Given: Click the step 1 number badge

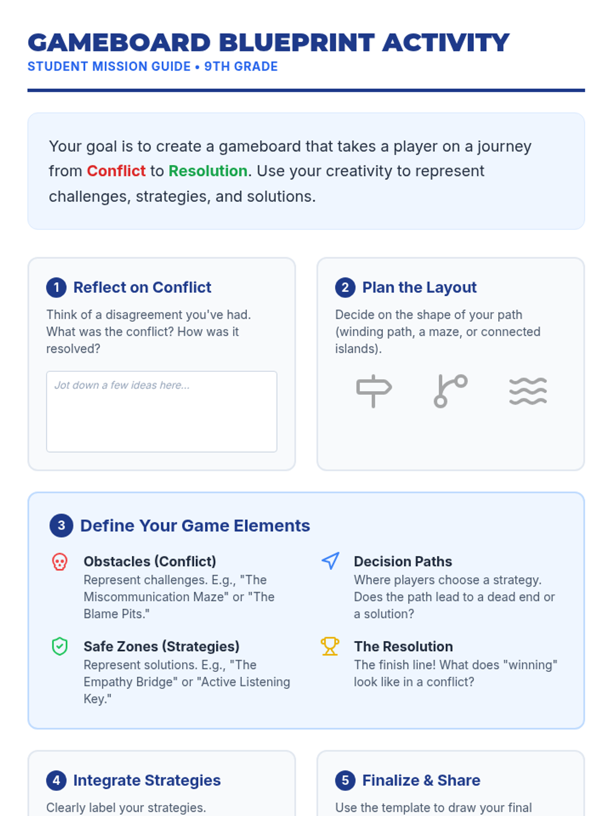Looking at the screenshot, I should [56, 288].
